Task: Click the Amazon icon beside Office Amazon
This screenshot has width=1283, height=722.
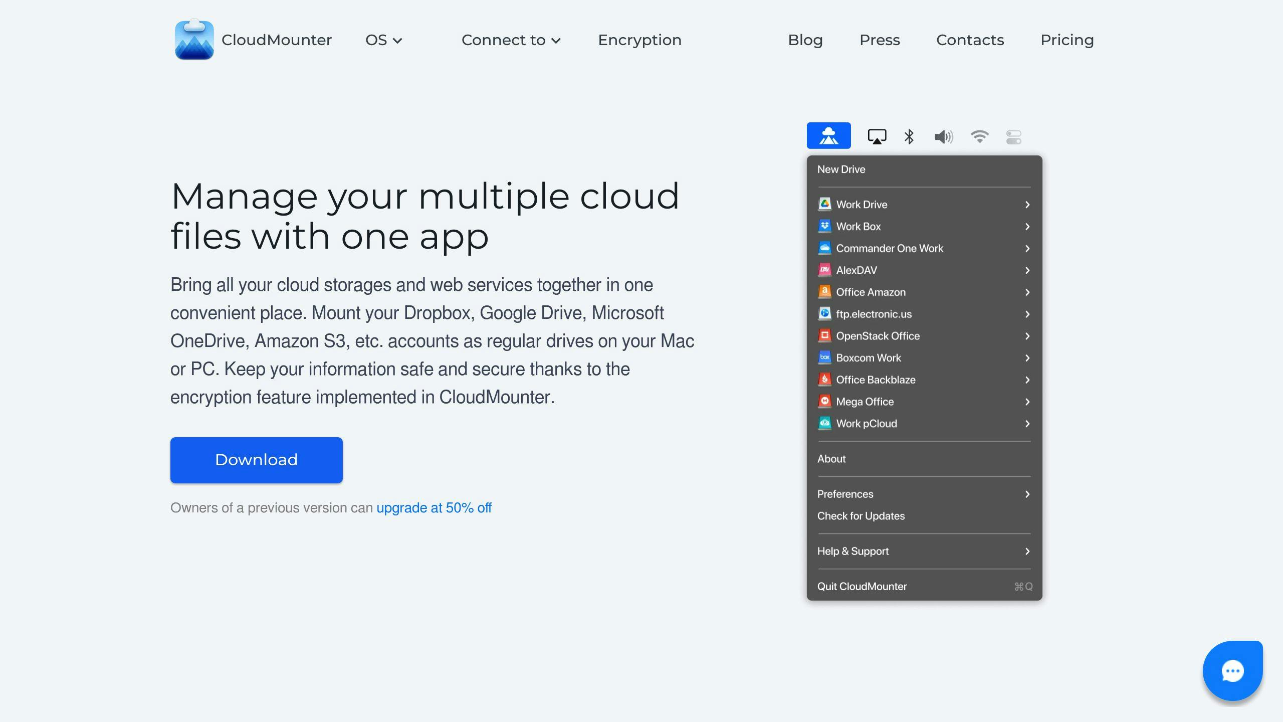Action: (824, 292)
